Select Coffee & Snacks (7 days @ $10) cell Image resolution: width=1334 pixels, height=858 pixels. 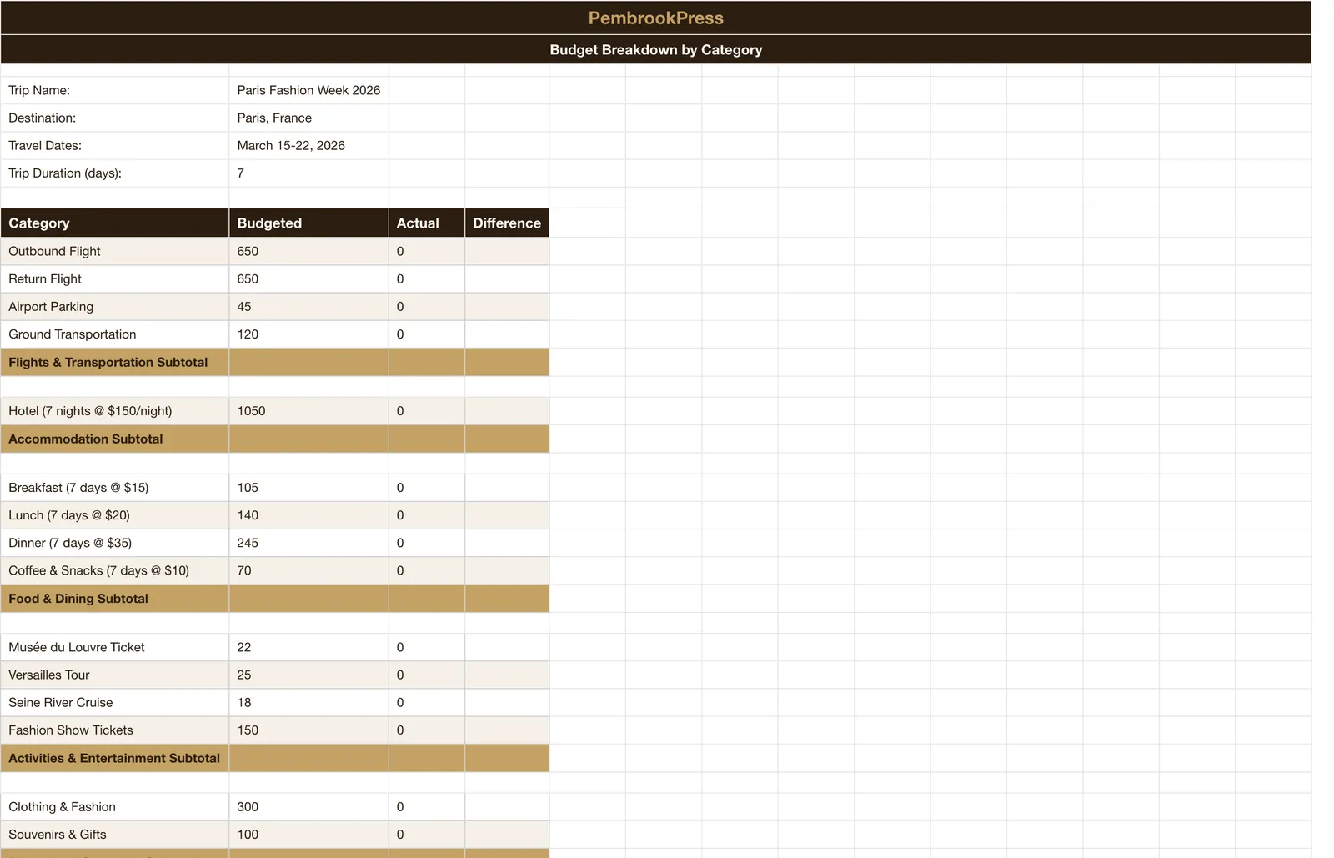point(115,570)
